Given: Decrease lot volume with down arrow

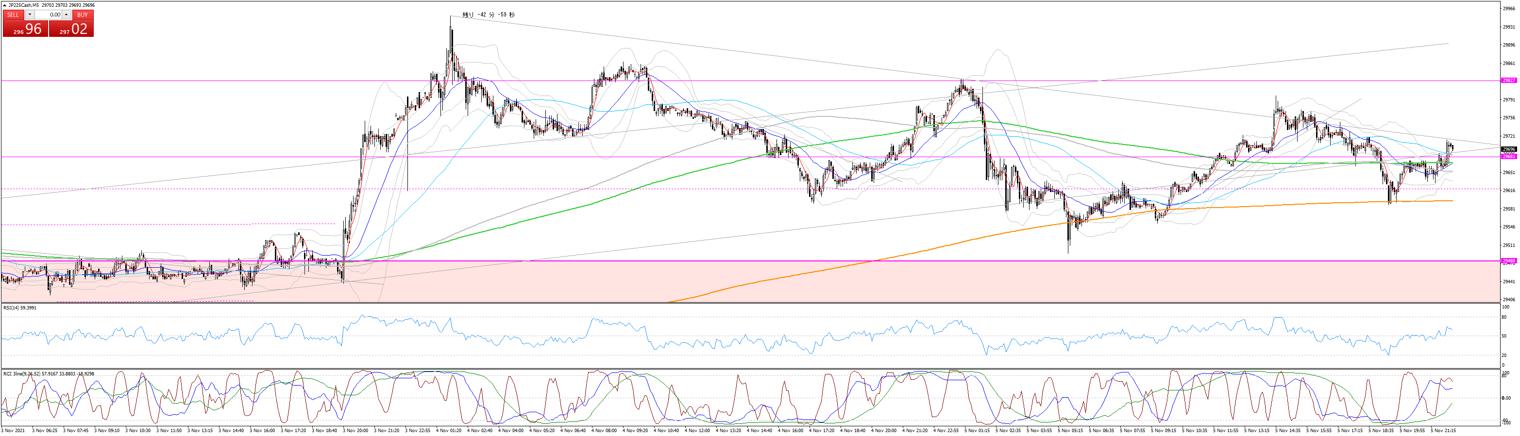Looking at the screenshot, I should [30, 15].
